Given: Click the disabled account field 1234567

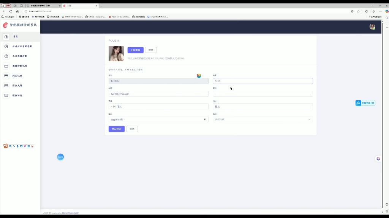Looking at the screenshot, I should click(x=159, y=81).
